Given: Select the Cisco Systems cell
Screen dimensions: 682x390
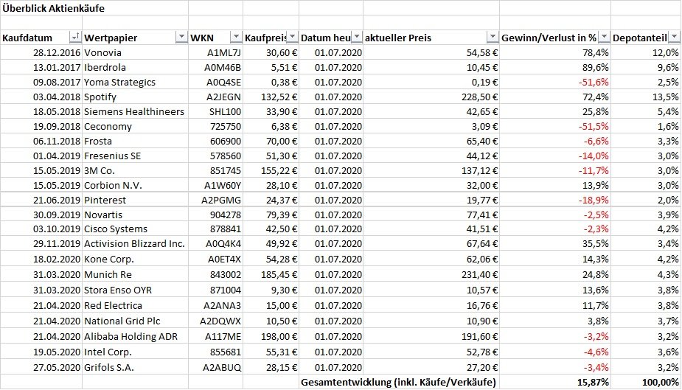Looking at the screenshot, I should click(135, 229).
